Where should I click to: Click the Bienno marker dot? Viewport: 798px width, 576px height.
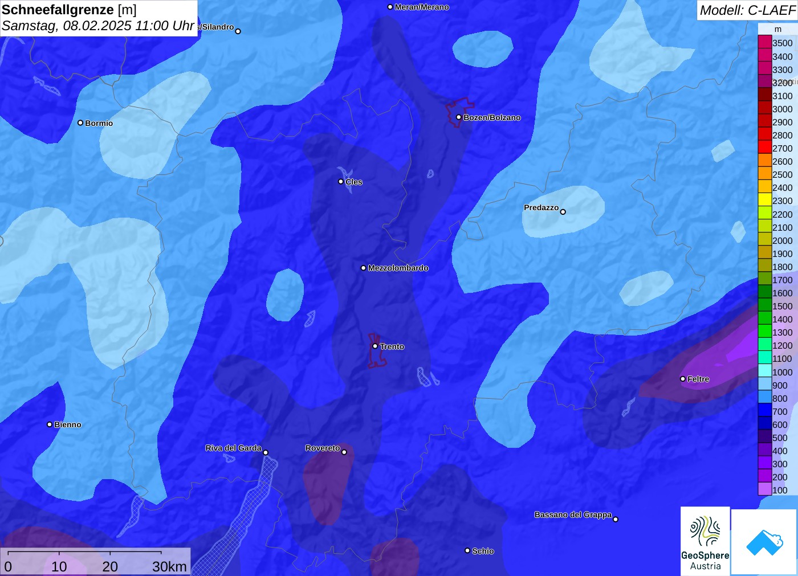click(x=50, y=424)
